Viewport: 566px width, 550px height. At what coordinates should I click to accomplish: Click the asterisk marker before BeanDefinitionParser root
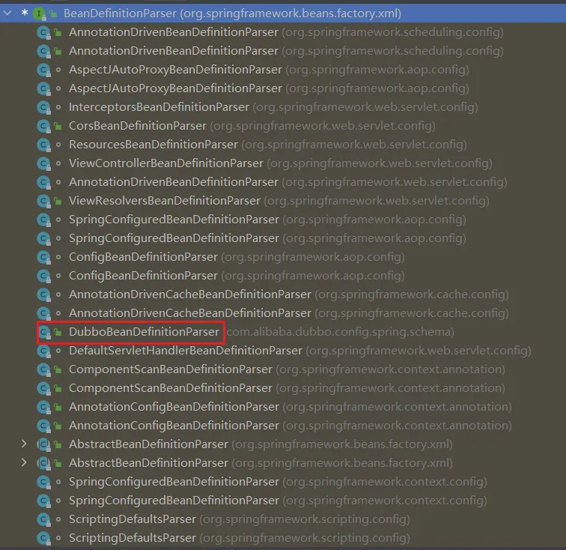25,13
